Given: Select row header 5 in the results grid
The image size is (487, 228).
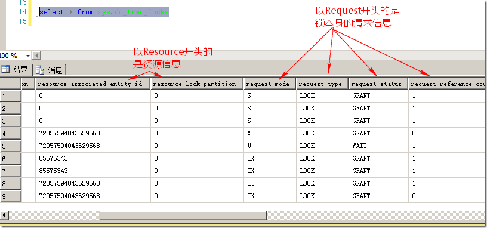Looking at the screenshot, I should click(x=11, y=146).
